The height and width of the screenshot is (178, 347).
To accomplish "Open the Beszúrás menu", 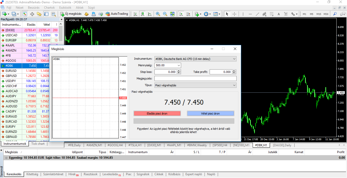I will point(34,8).
